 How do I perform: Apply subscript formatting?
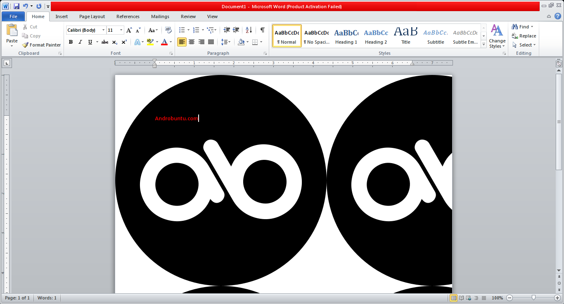[114, 42]
